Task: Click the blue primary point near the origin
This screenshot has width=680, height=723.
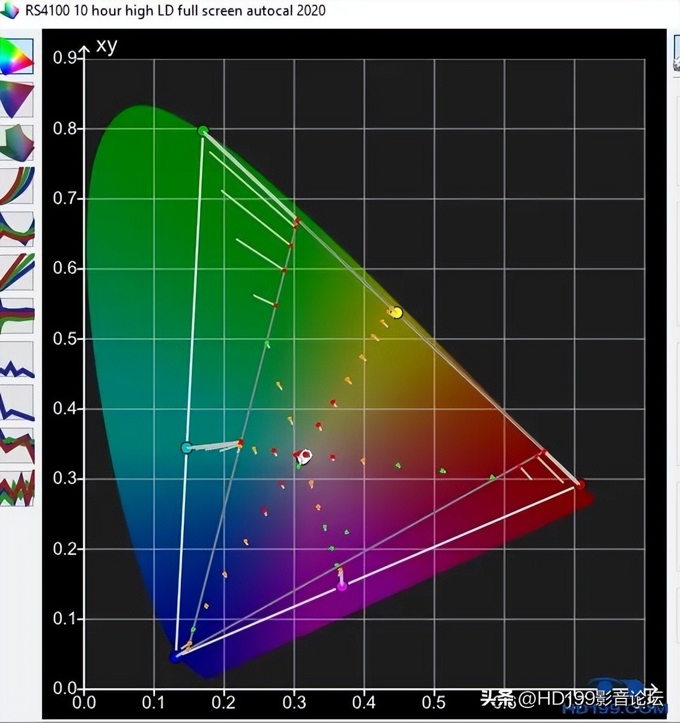Action: 175,657
